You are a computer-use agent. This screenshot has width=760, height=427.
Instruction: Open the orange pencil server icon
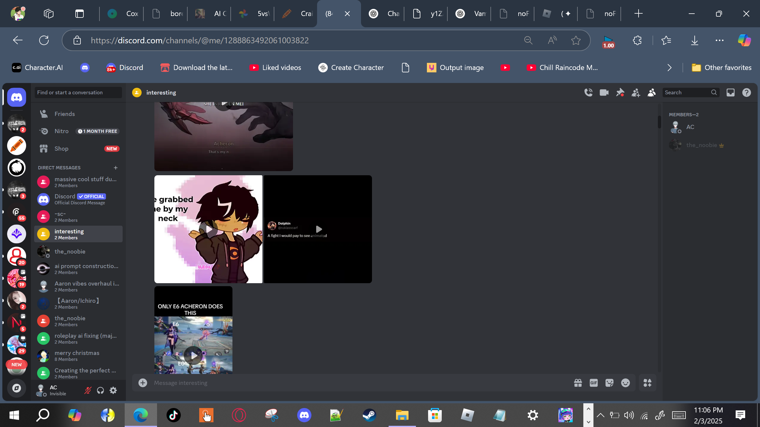point(17,146)
